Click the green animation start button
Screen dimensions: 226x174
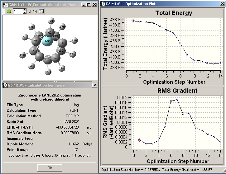[9, 11]
